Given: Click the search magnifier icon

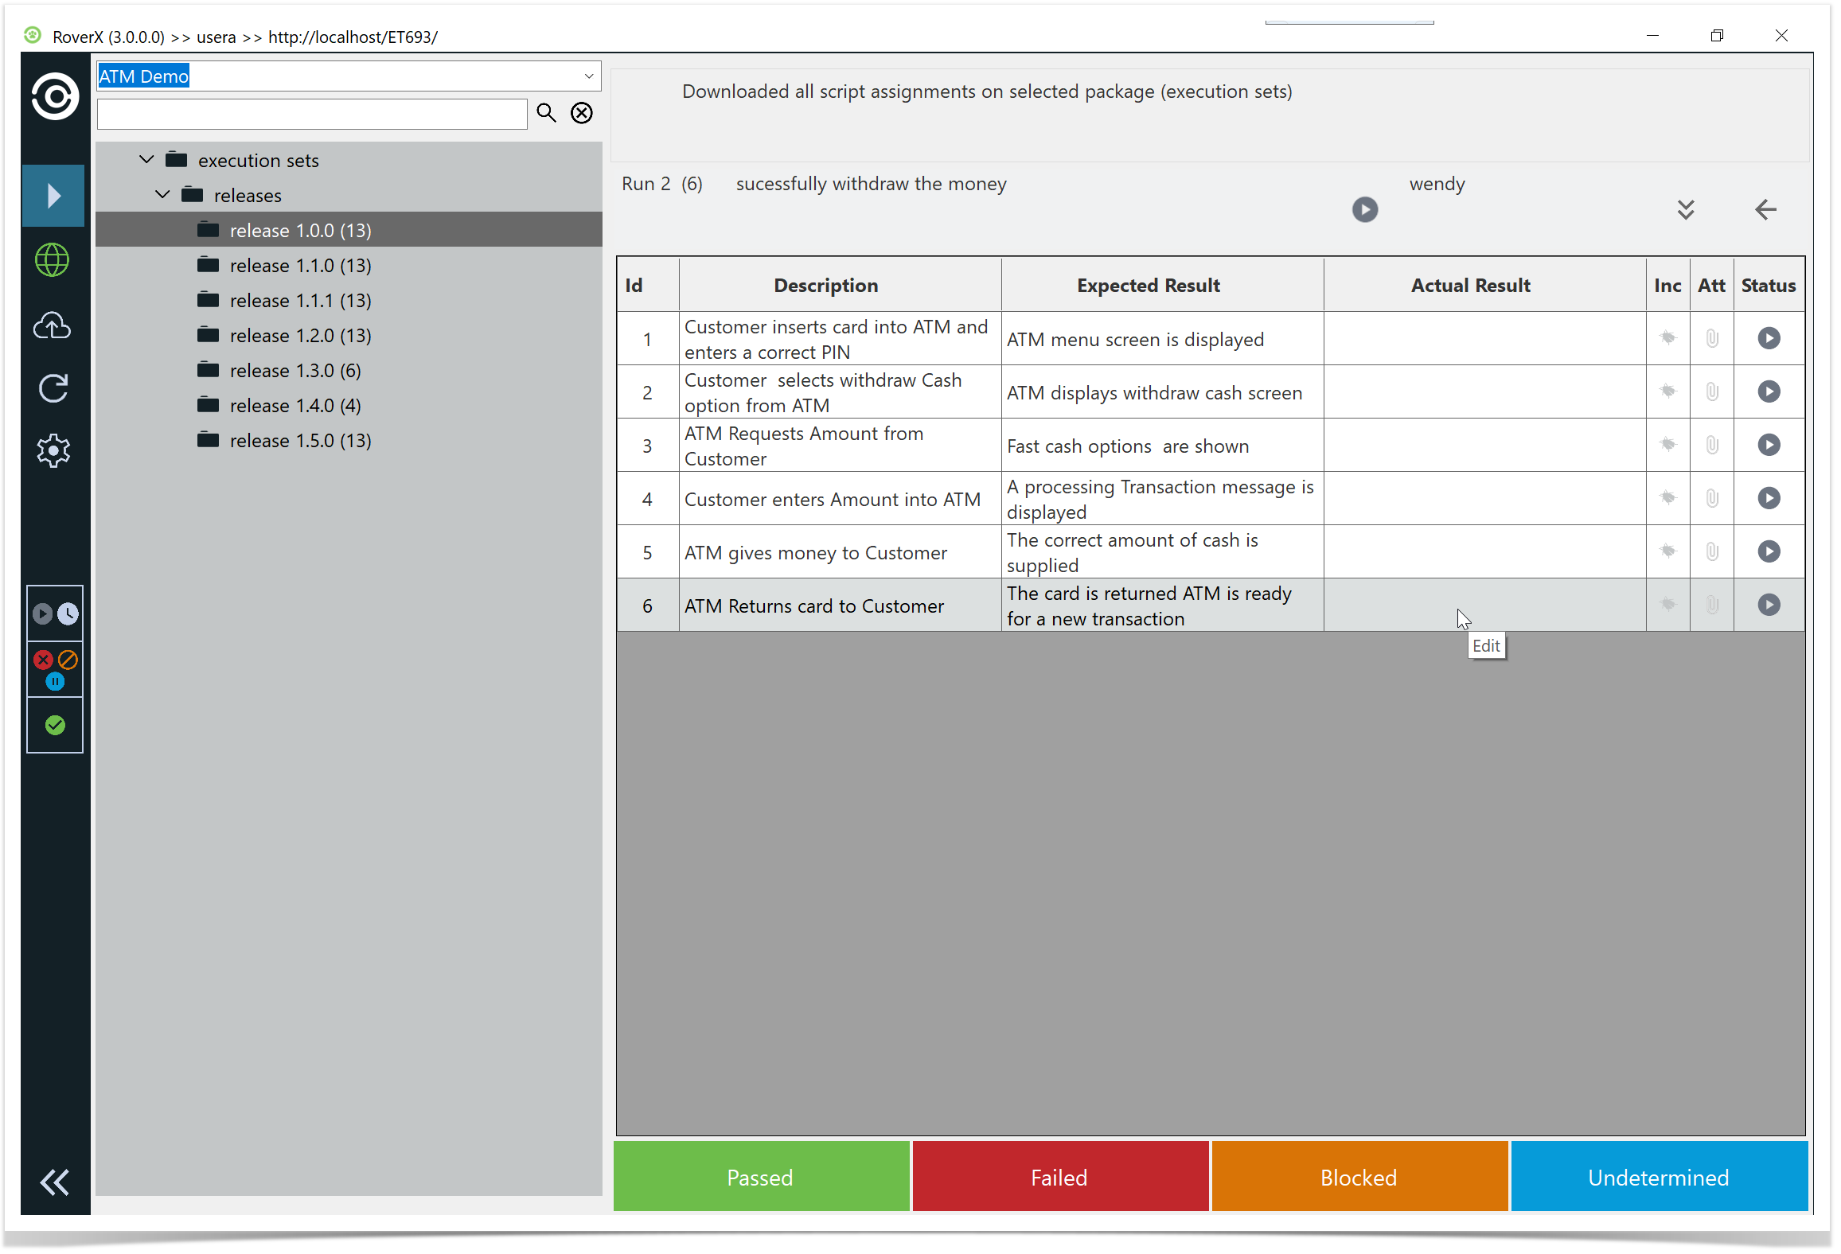Looking at the screenshot, I should click(x=546, y=113).
